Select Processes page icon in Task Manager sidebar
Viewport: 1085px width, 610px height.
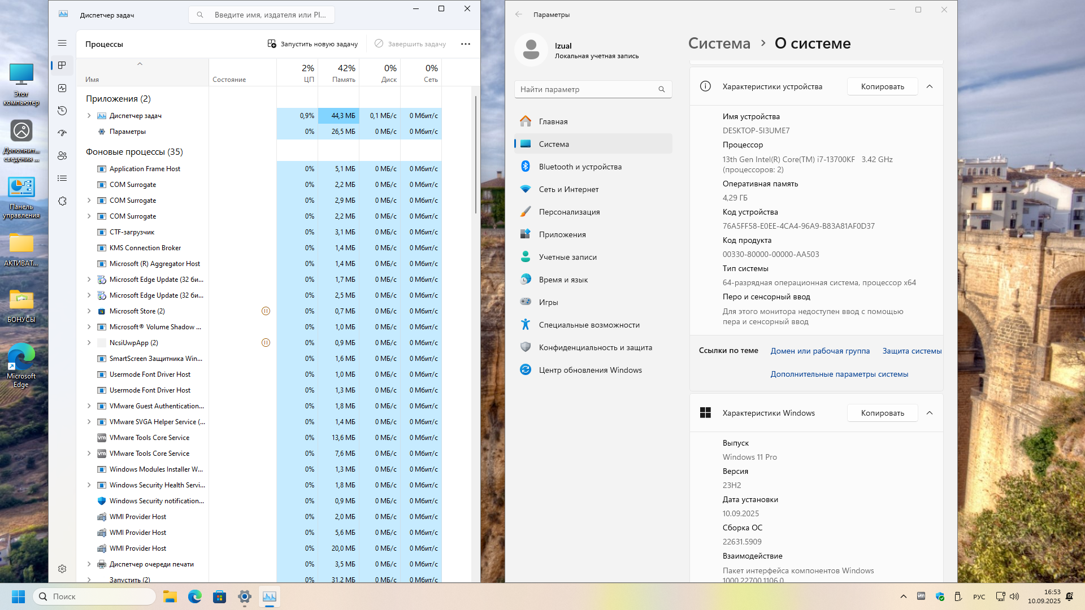pyautogui.click(x=62, y=66)
